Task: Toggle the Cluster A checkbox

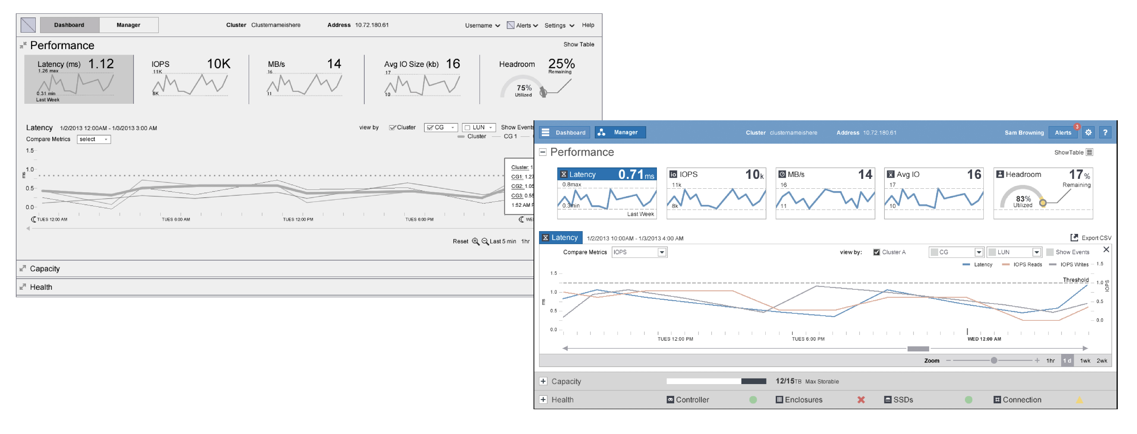Action: [x=876, y=252]
